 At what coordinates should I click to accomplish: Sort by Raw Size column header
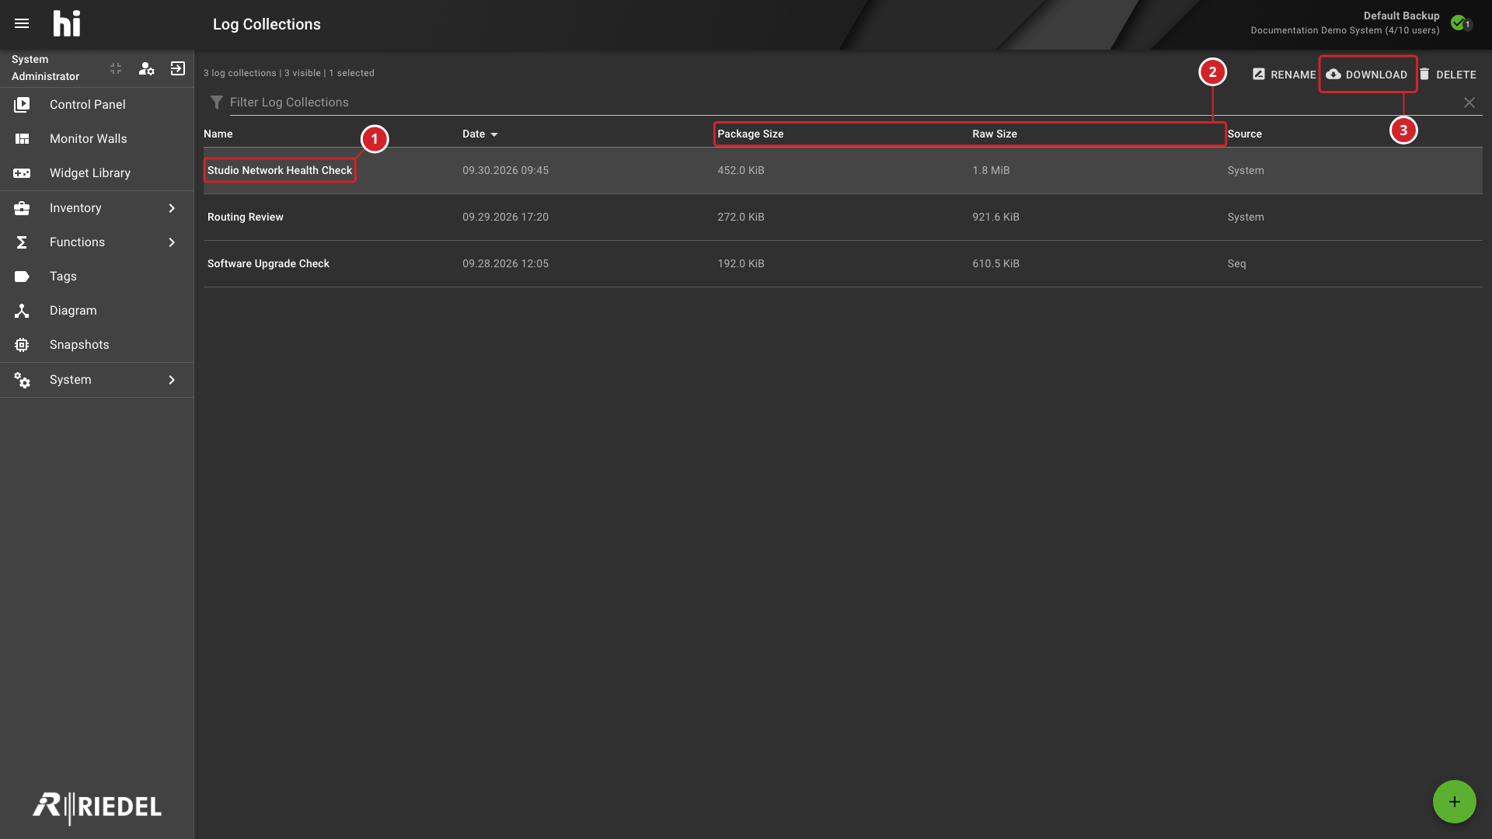[x=994, y=134]
